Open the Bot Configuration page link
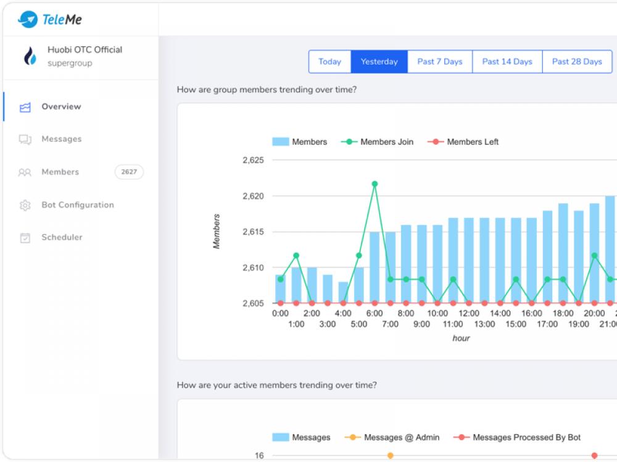Viewport: 617px width, 462px height. point(78,205)
